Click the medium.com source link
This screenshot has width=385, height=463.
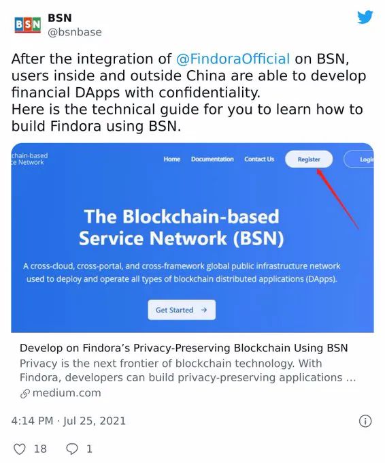[x=67, y=393]
